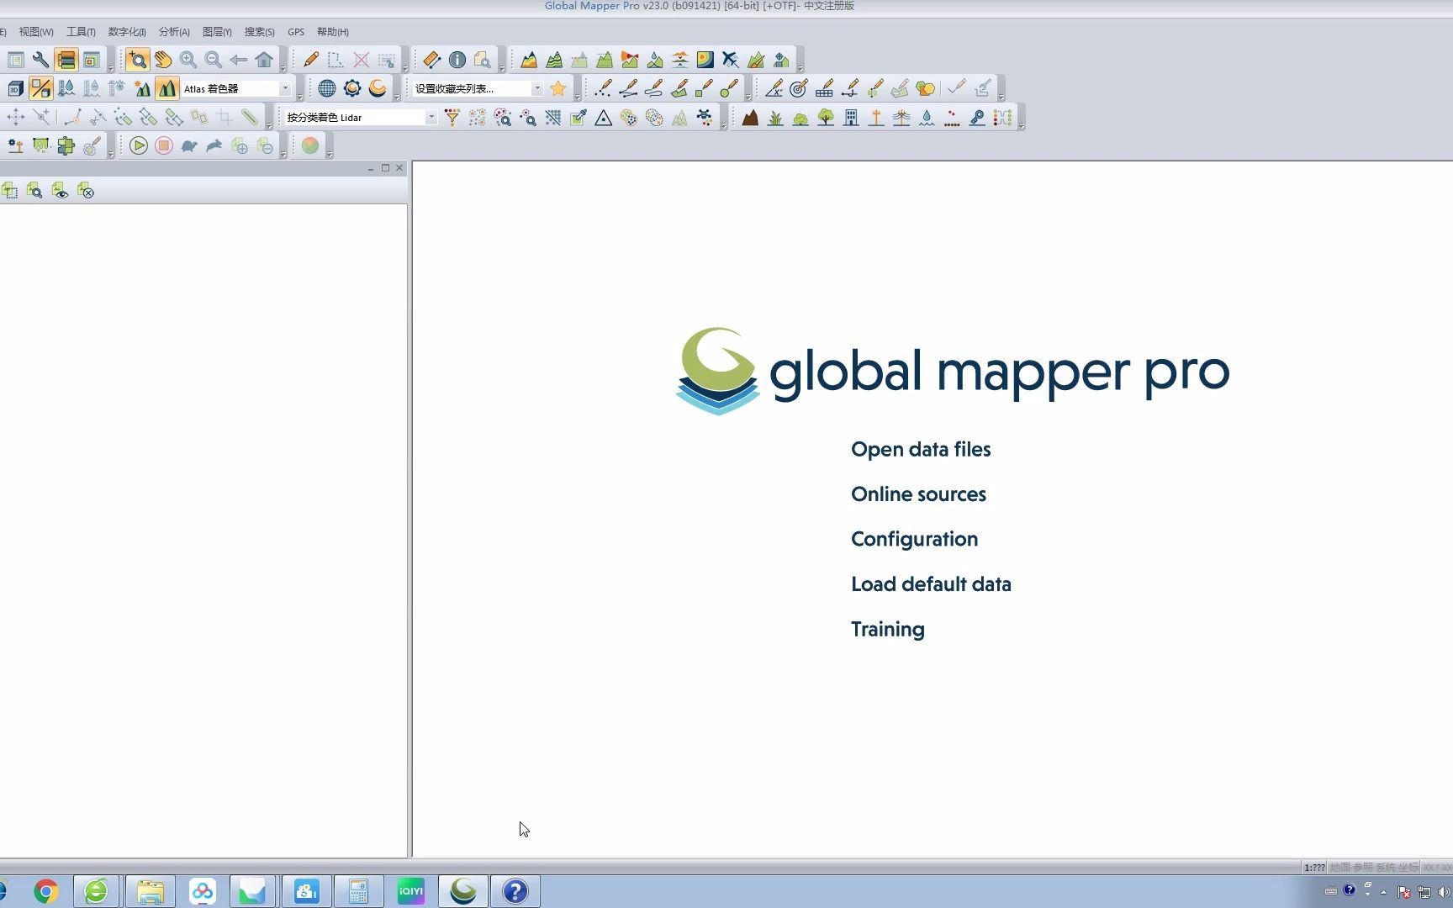This screenshot has height=908, width=1453.
Task: Open the 分析(A) menu
Action: click(174, 32)
